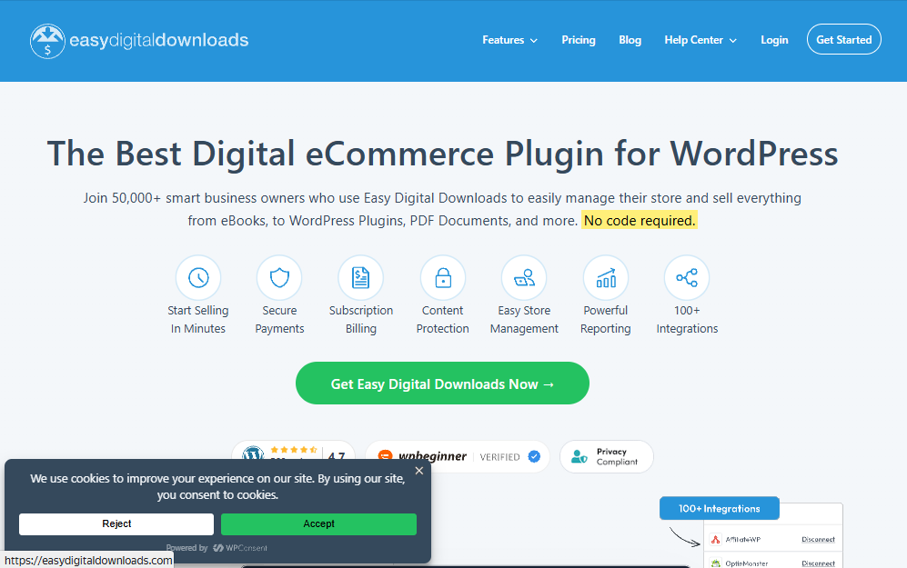Click the 100+ Integrations blue label
Image resolution: width=907 pixels, height=568 pixels.
[x=719, y=509]
